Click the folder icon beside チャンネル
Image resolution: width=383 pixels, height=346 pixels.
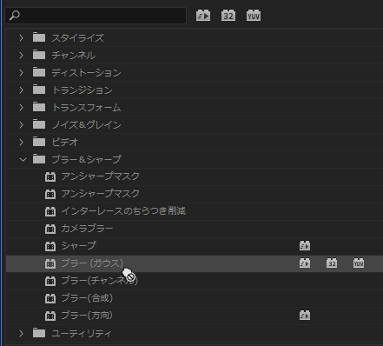39,55
